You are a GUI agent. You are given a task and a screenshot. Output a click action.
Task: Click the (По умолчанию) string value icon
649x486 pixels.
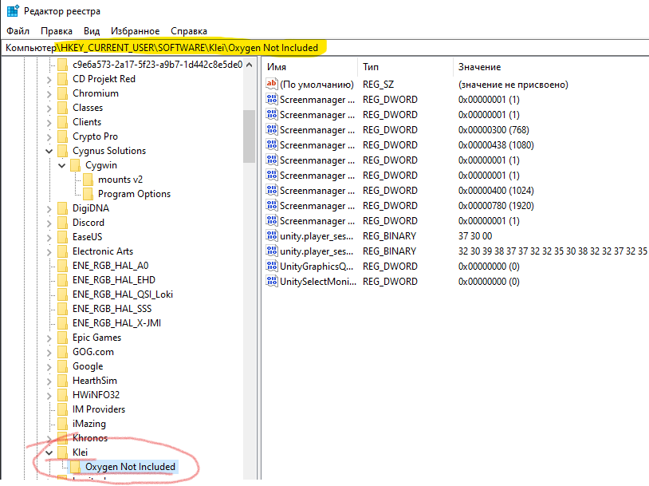272,84
